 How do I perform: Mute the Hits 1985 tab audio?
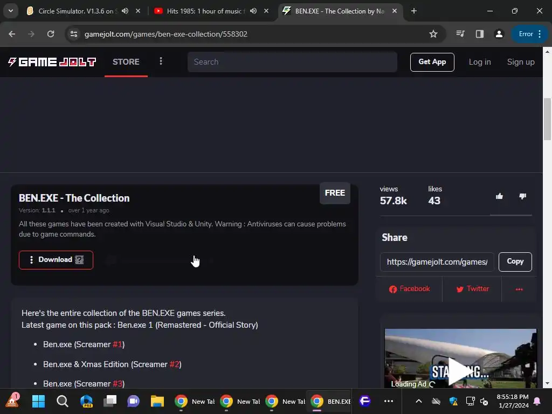pyautogui.click(x=253, y=11)
